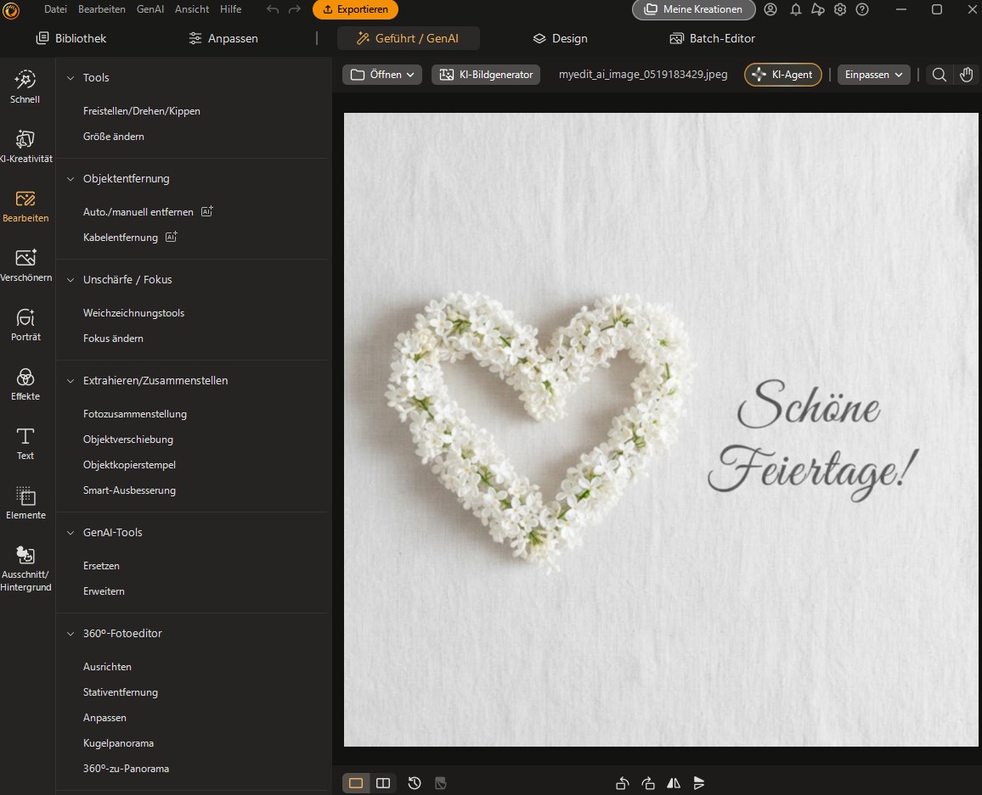
Task: Switch to split compare view
Action: tap(382, 783)
